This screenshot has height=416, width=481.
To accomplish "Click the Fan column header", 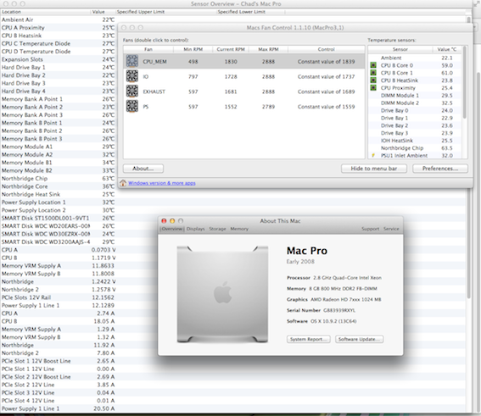I will (x=148, y=49).
